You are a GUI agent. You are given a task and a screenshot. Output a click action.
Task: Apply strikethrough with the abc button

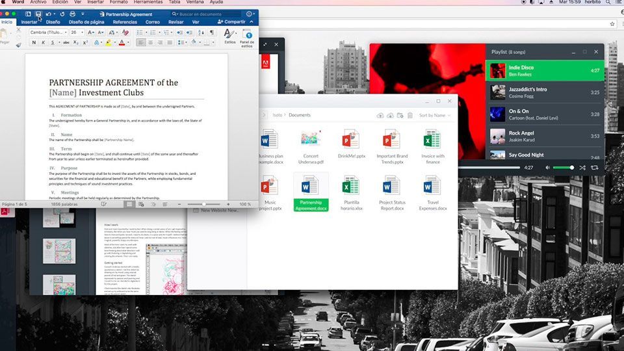coord(66,43)
